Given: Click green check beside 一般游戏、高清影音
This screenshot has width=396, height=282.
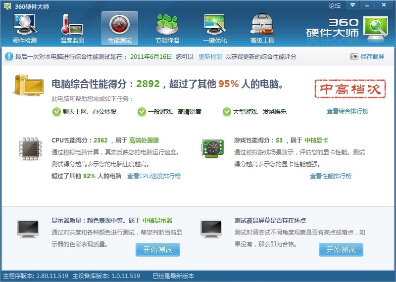Looking at the screenshot, I should (x=142, y=111).
